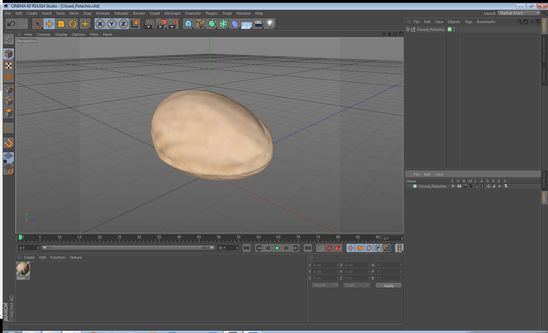Toggle Closed_Pistachio layer solo dot

coord(453,186)
